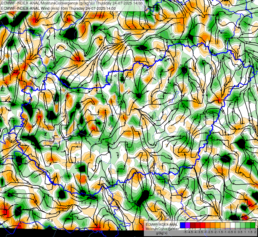Click the legend value label -2.5
The image size is (258, 237).
[210, 232]
